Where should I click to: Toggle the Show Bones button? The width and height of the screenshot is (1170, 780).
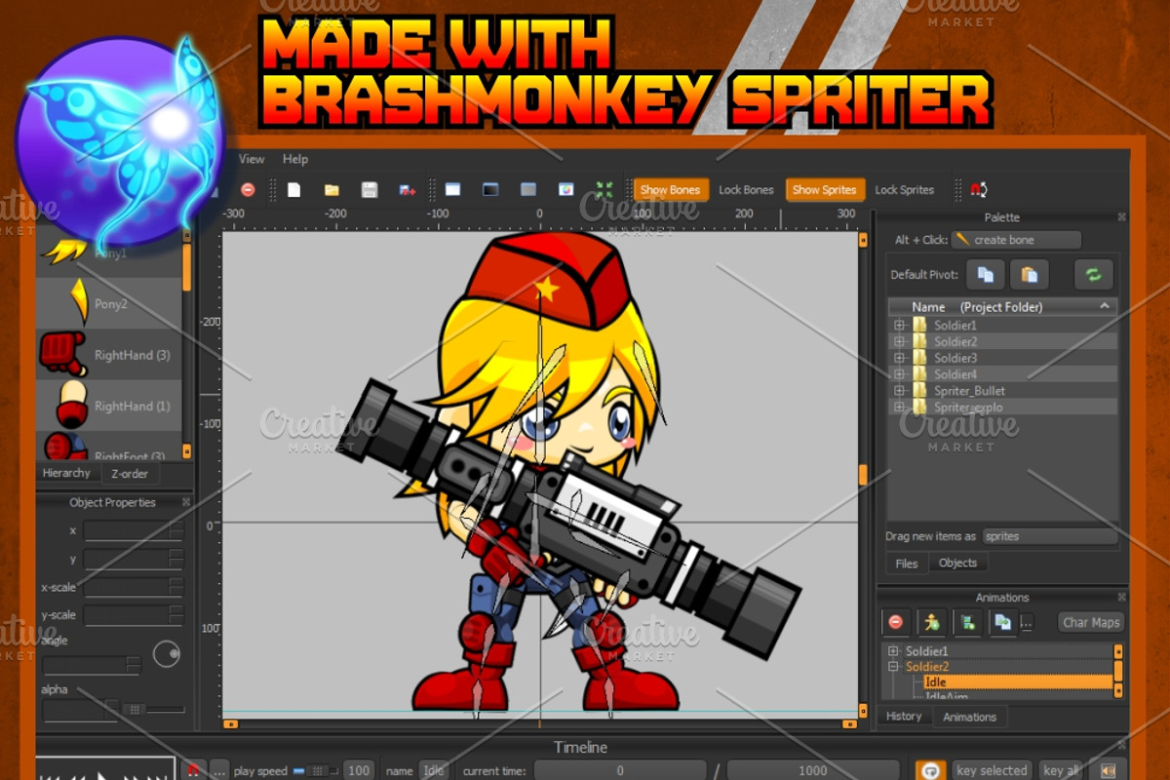670,190
